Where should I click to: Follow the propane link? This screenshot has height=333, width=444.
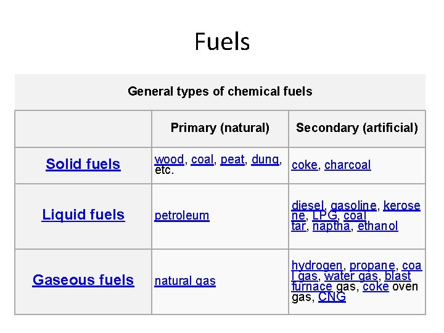[373, 266]
